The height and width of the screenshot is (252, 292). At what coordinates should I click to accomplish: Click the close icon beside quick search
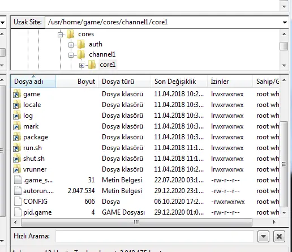click(x=279, y=236)
